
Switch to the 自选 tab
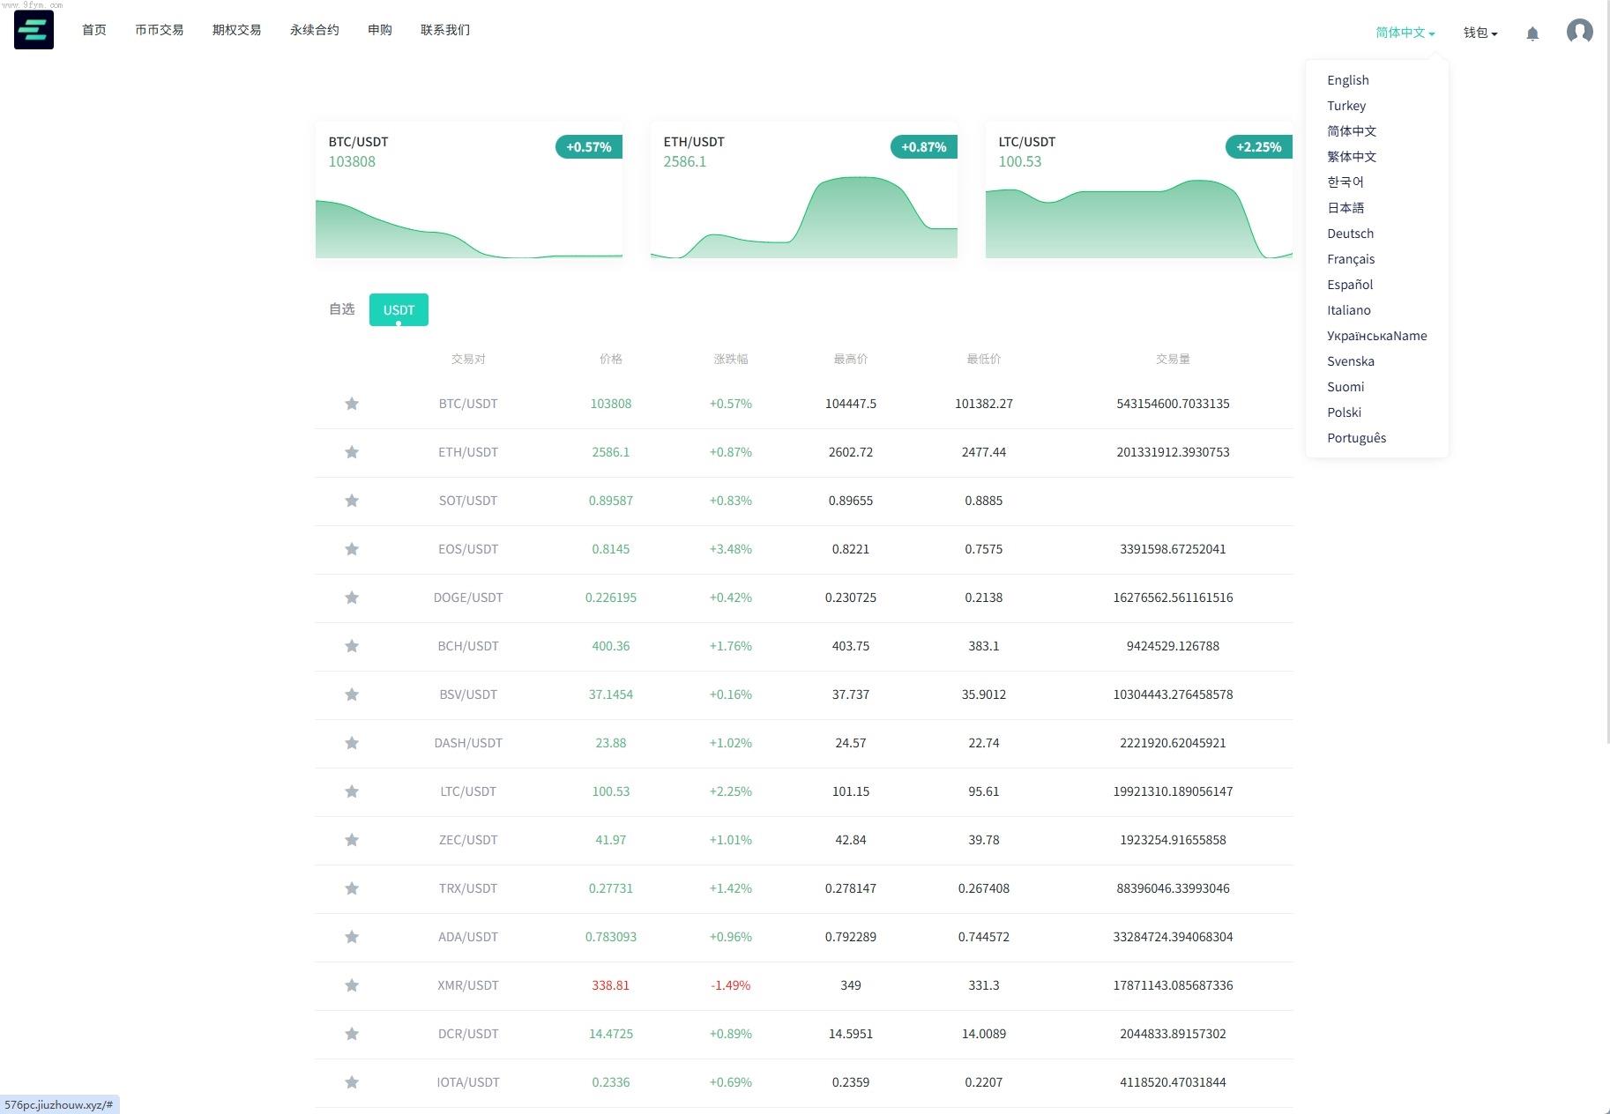coord(341,309)
